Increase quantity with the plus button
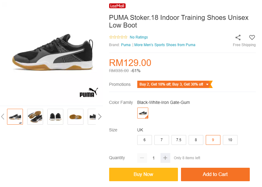The width and height of the screenshot is (262, 187). click(x=165, y=158)
